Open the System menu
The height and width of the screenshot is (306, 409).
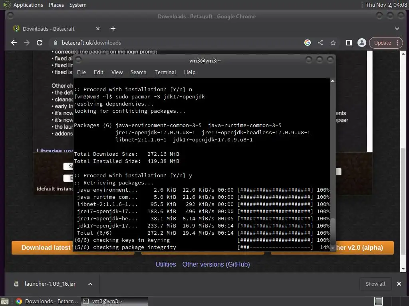(78, 5)
